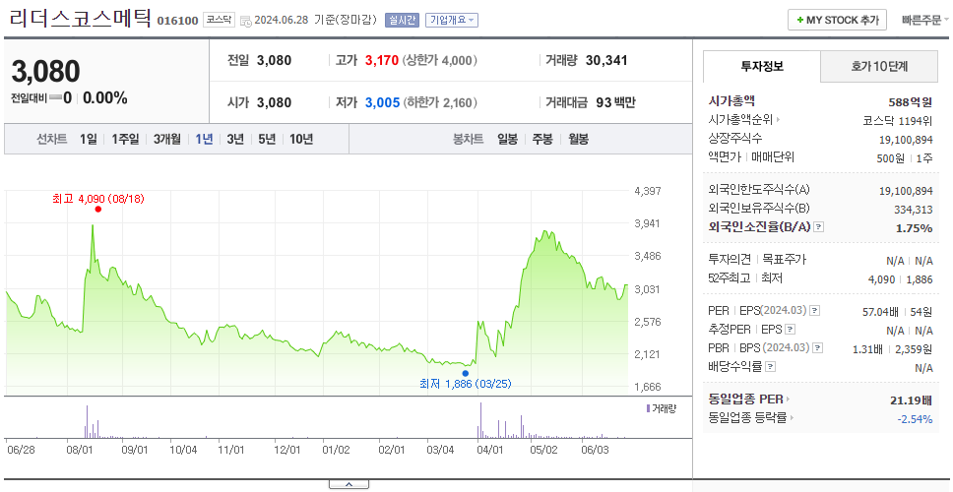
Task: Click the 리더스코스메틱 stock name
Action: [x=80, y=17]
